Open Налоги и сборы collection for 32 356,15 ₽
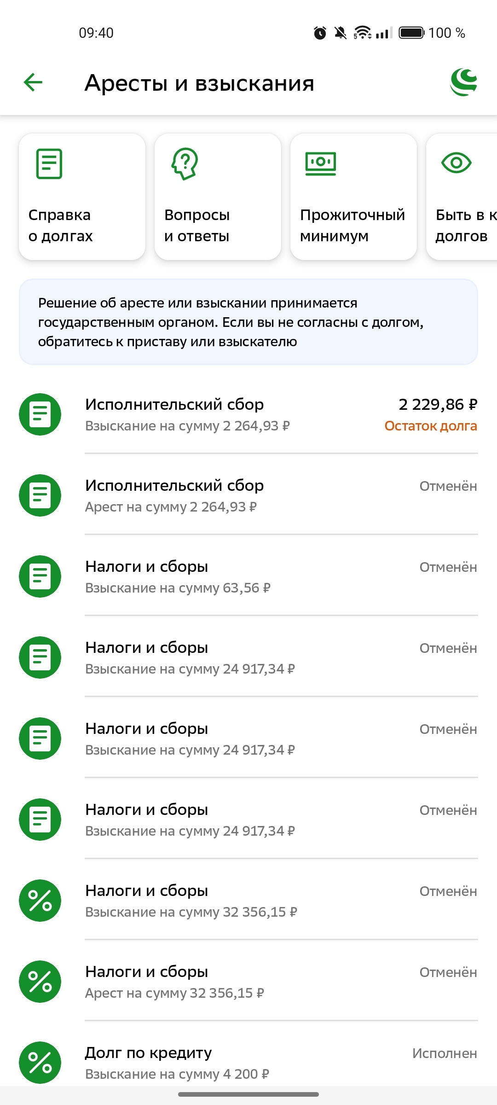This screenshot has width=497, height=1105. 248,901
